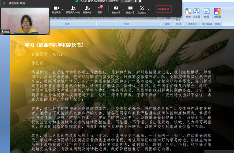Click the 关系图 relationship diagram icon
The height and width of the screenshot is (153, 234).
[x=197, y=12]
